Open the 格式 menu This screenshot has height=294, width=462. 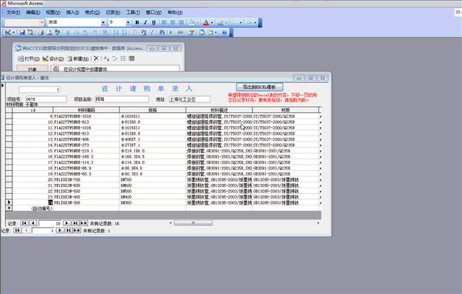[92, 12]
